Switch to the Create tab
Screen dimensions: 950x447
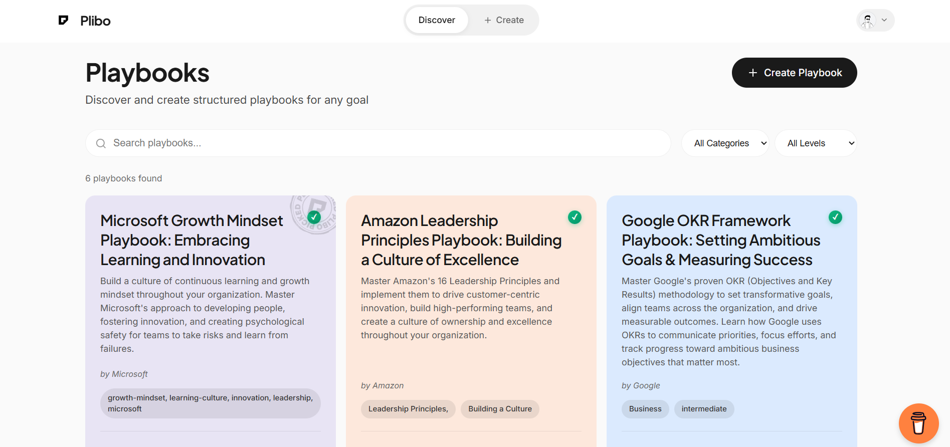504,20
